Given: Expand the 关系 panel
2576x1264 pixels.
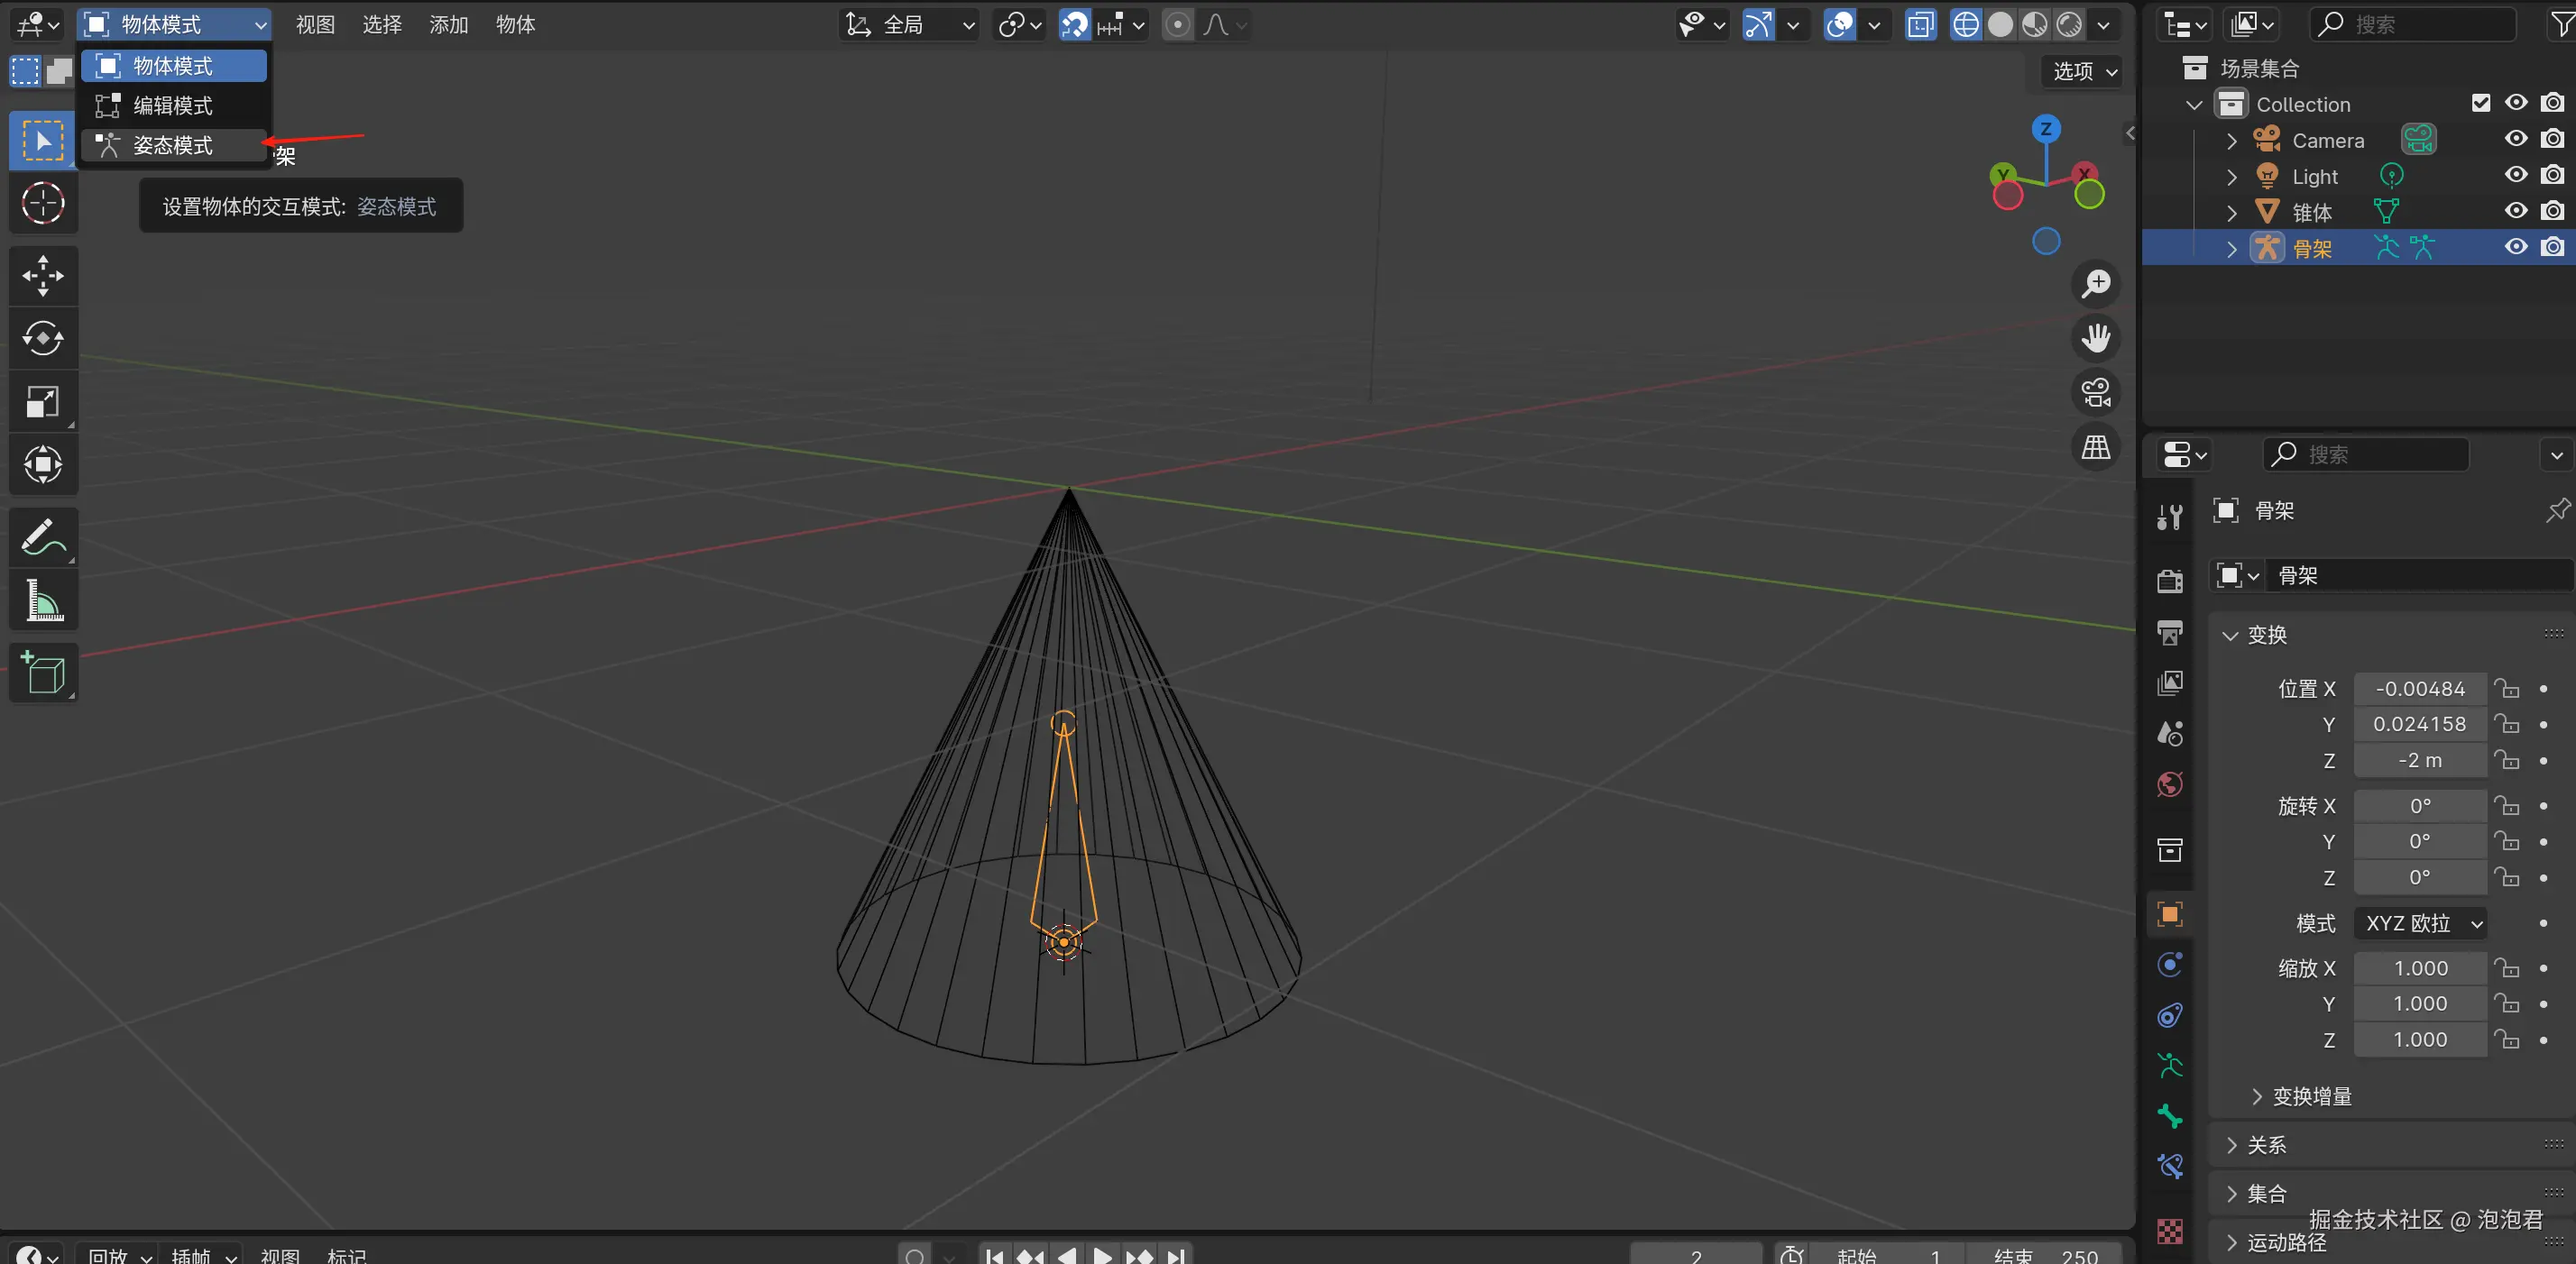Looking at the screenshot, I should pyautogui.click(x=2266, y=1145).
